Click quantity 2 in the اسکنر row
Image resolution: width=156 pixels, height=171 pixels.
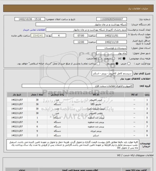pyautogui.click(x=37, y=135)
